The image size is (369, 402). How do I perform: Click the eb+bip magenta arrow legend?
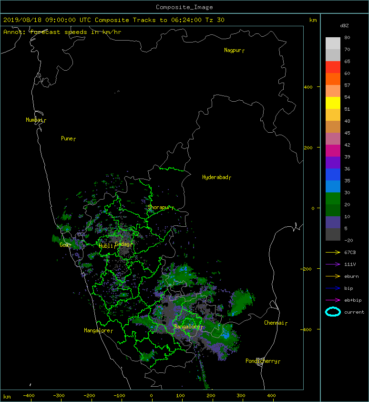pos(333,300)
